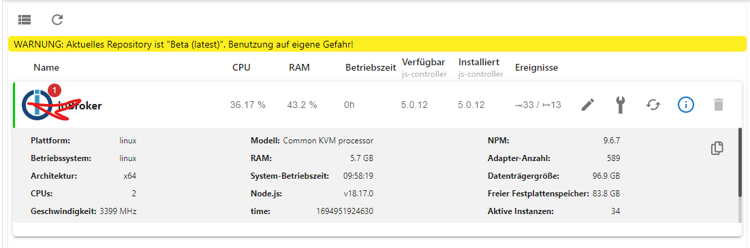Click the grey trash delete icon
Viewport: 750px width, 248px height.
point(718,105)
